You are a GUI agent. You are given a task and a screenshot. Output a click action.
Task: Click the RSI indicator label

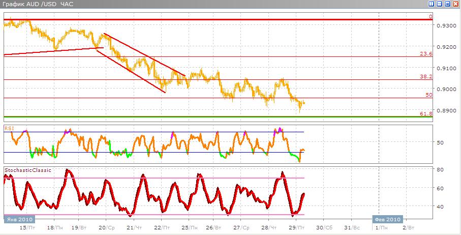[9, 129]
